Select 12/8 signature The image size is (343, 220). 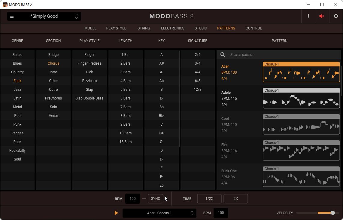coord(198,90)
